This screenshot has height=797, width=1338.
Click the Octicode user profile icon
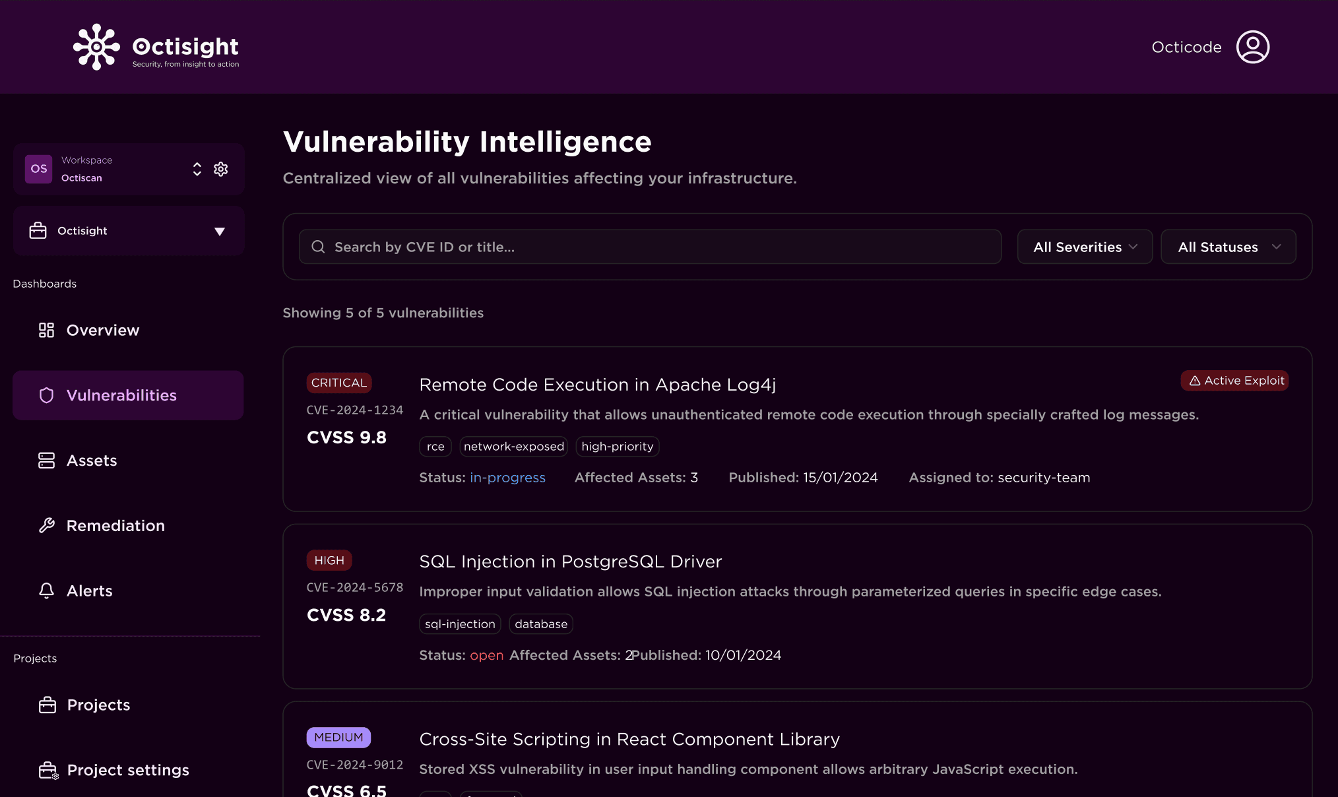pos(1252,47)
